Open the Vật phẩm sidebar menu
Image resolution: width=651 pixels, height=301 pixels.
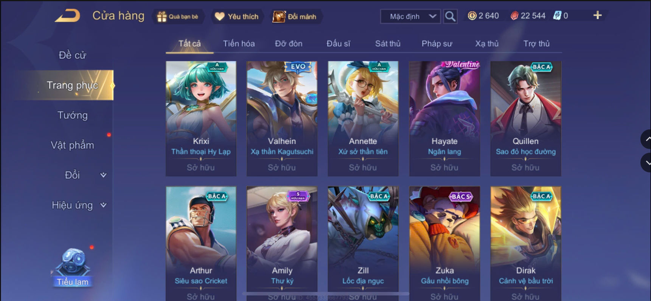pos(72,145)
